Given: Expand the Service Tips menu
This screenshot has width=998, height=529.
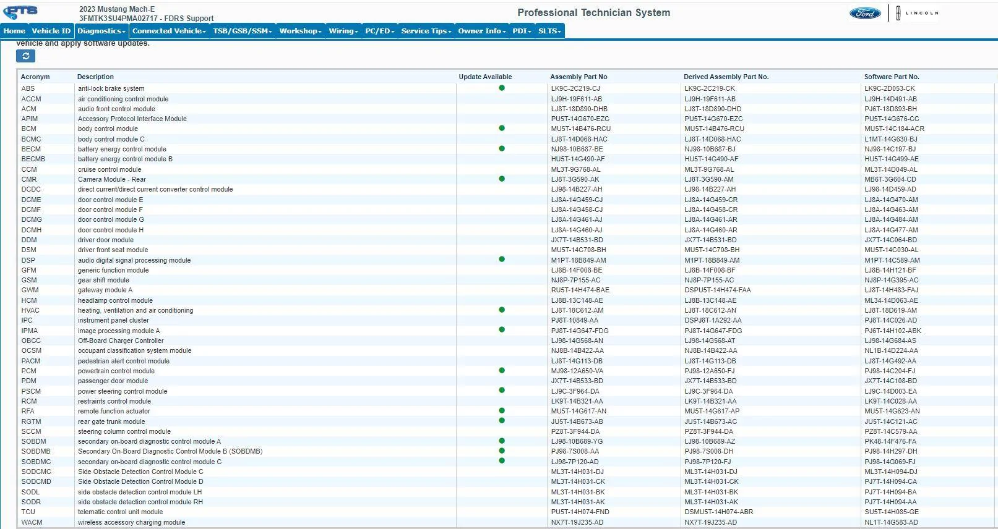Looking at the screenshot, I should coord(426,31).
